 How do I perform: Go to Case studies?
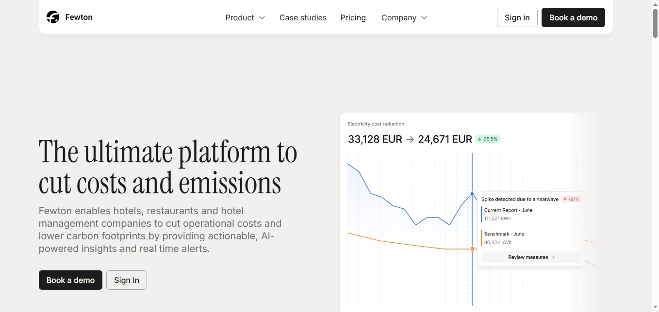point(303,17)
